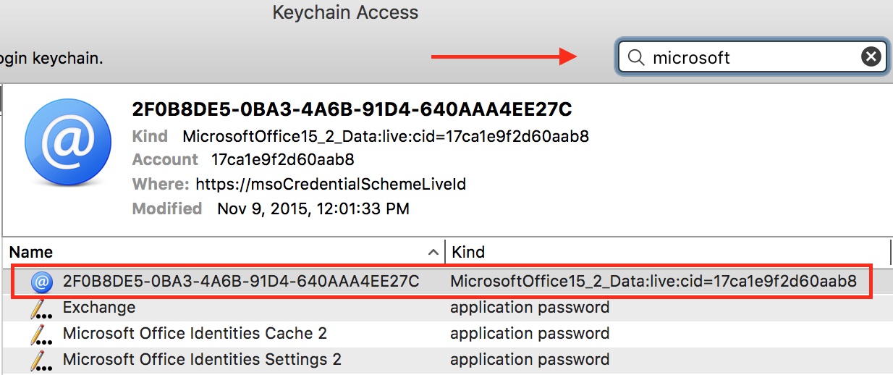The width and height of the screenshot is (893, 375).
Task: Click the Identities Settings 2 pencil icon
Action: [41, 360]
